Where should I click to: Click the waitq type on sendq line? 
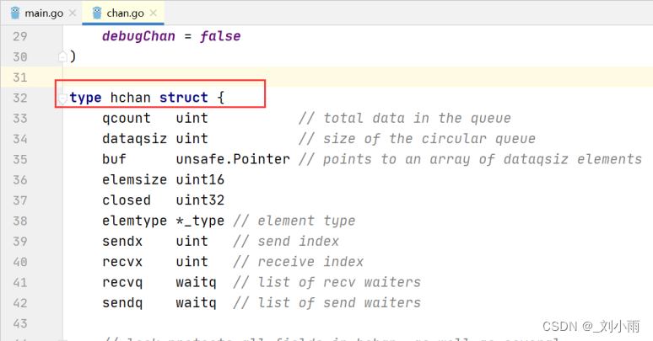tap(196, 303)
